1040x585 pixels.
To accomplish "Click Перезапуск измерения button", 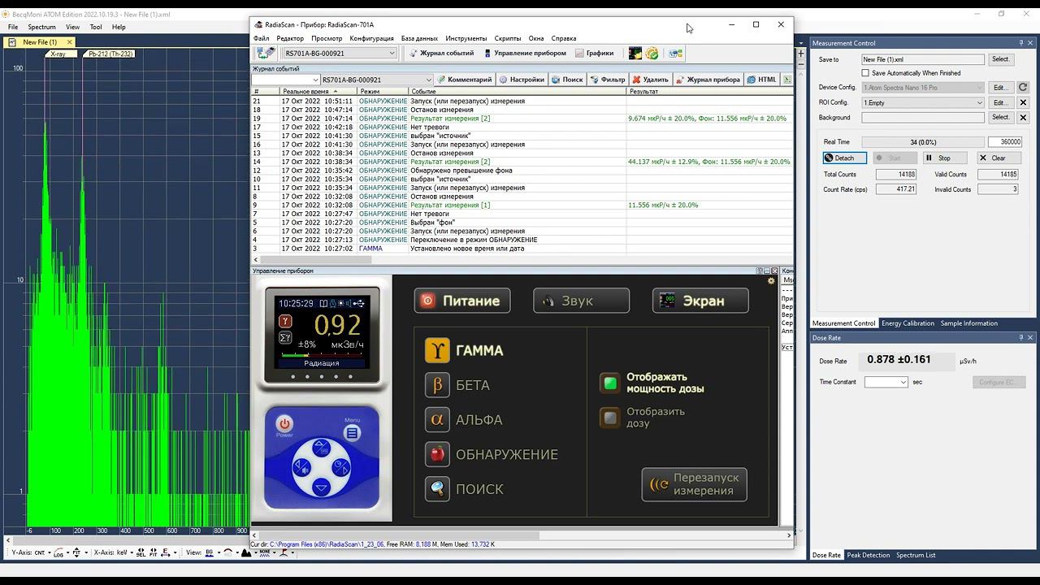I will [694, 484].
